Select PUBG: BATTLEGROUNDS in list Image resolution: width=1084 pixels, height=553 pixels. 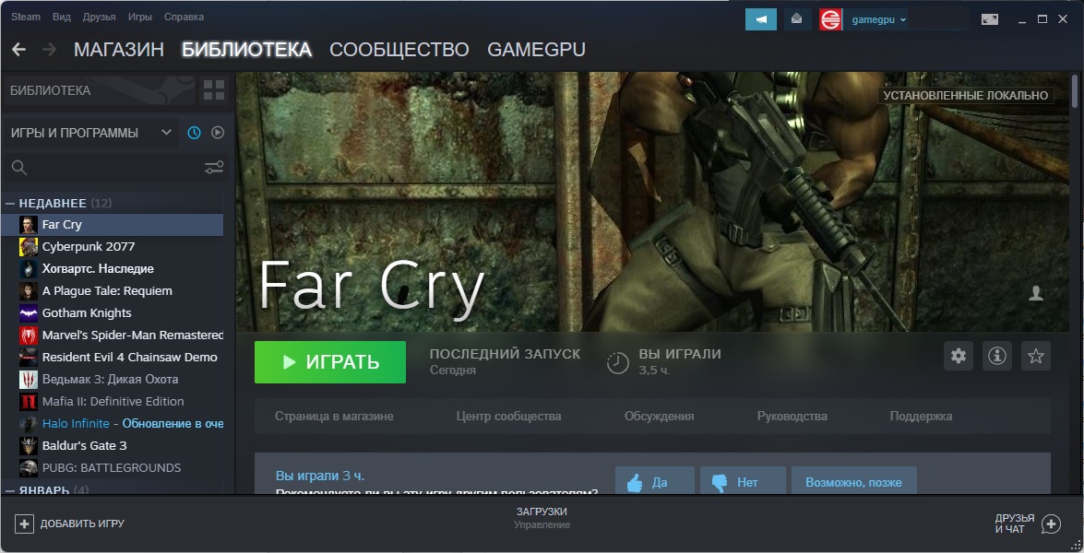tap(113, 467)
